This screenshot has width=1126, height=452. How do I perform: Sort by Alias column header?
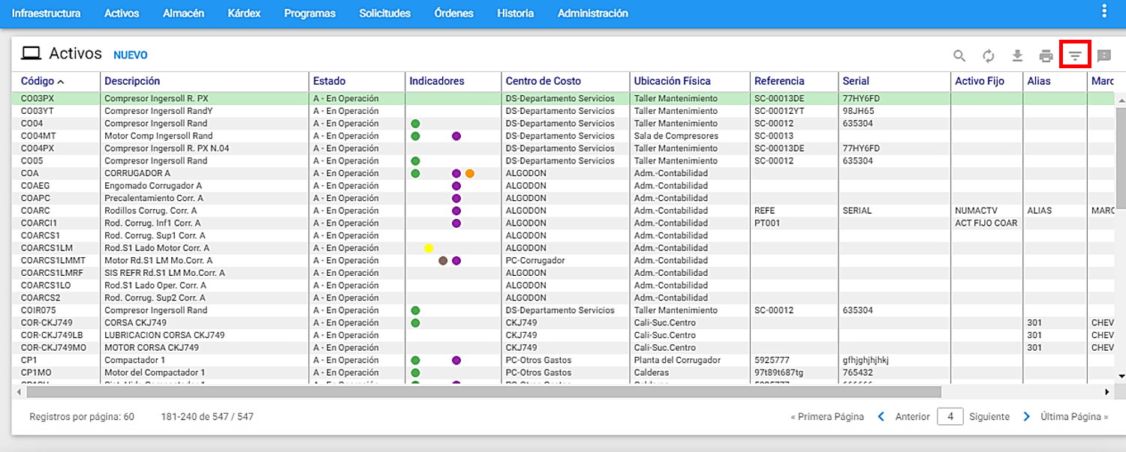[x=1038, y=81]
